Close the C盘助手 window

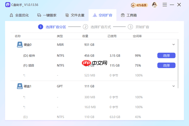(x=179, y=5)
